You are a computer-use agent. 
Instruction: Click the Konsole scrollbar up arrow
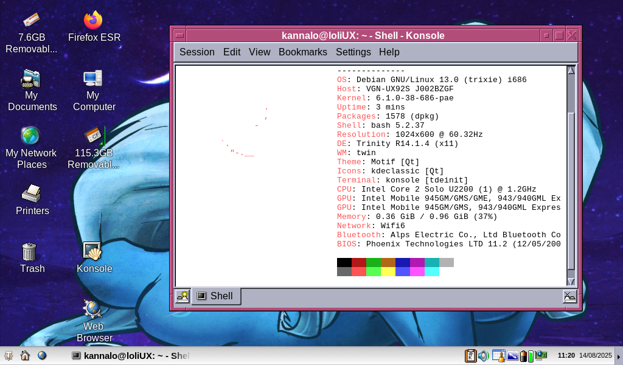(x=571, y=71)
